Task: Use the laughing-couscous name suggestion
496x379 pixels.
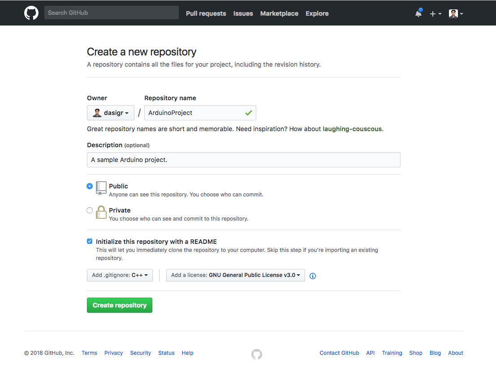Action: 352,129
